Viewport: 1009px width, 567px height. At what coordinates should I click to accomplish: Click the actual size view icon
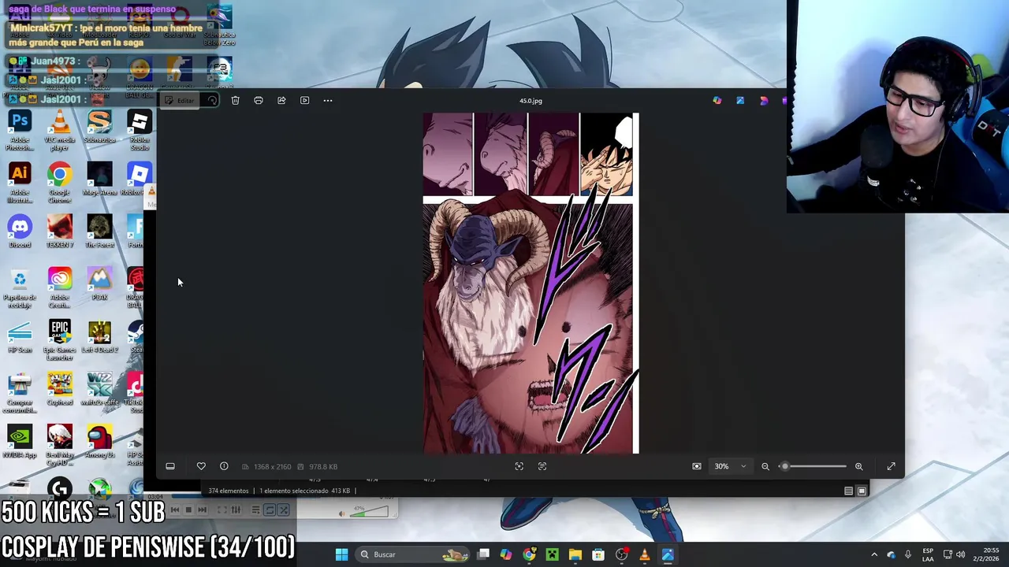click(x=697, y=466)
